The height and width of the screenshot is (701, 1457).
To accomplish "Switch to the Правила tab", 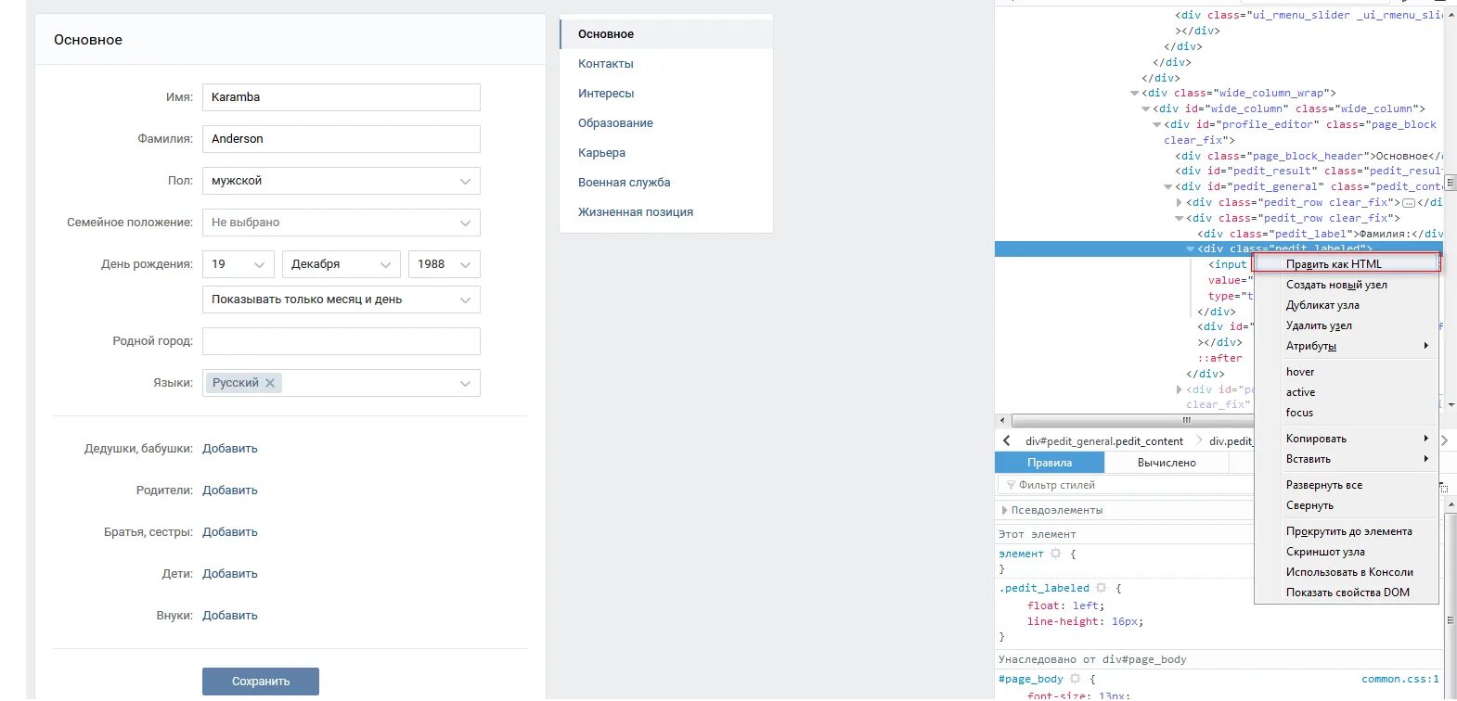I will point(1050,463).
